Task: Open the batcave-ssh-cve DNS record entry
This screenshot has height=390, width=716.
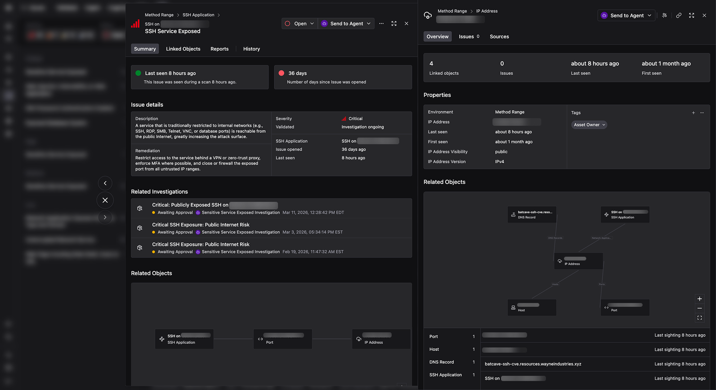Action: pos(533,364)
